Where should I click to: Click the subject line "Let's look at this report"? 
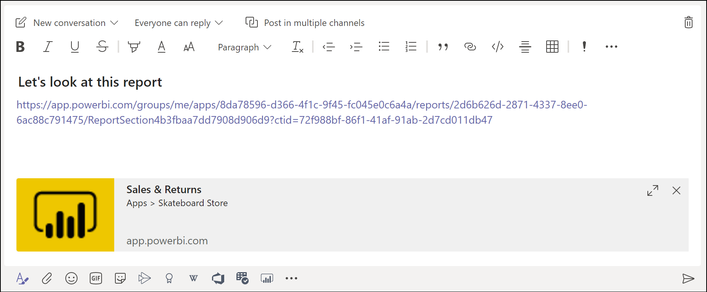(90, 82)
